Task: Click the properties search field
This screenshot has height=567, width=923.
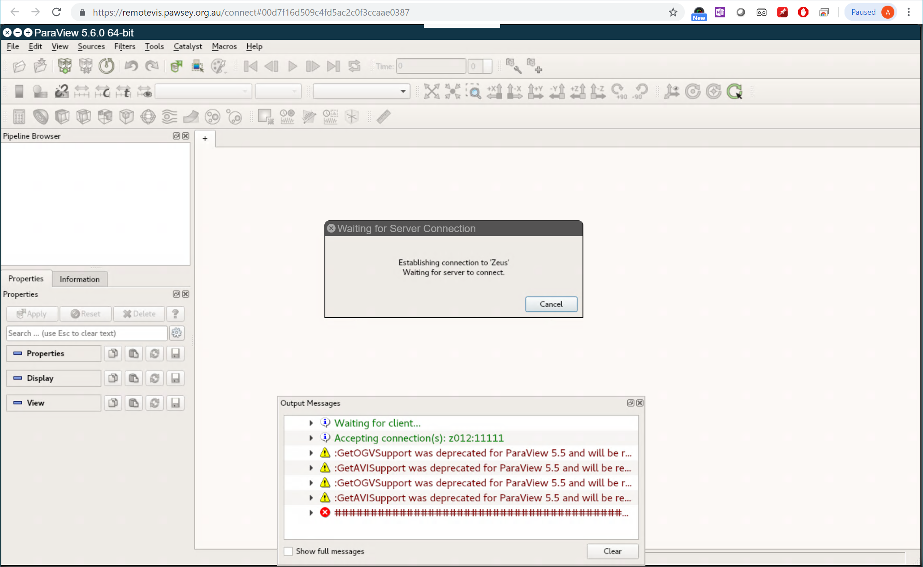Action: (87, 333)
